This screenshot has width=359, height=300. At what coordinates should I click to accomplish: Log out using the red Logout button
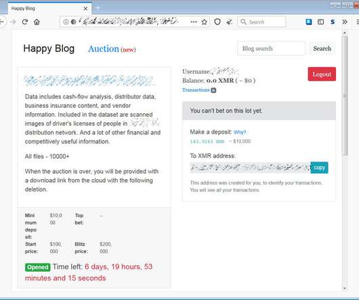tap(322, 74)
